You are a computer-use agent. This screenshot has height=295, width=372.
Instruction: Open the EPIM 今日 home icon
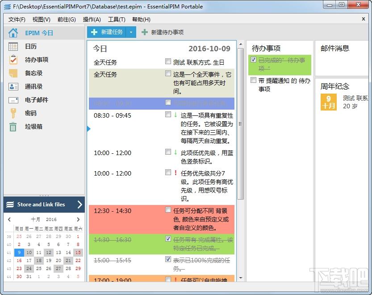pos(13,33)
